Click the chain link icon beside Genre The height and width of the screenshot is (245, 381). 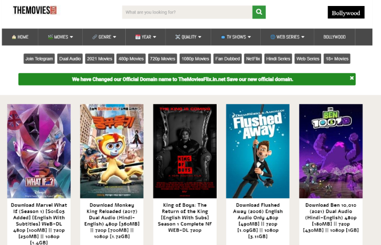pyautogui.click(x=95, y=37)
